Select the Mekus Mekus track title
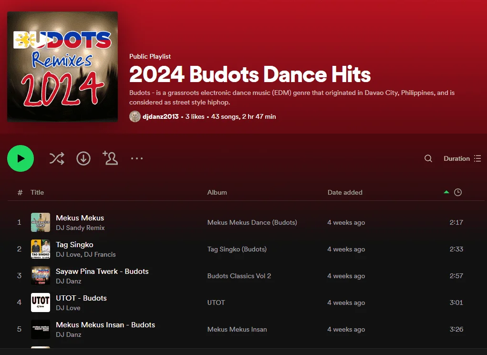The image size is (487, 355). click(80, 218)
